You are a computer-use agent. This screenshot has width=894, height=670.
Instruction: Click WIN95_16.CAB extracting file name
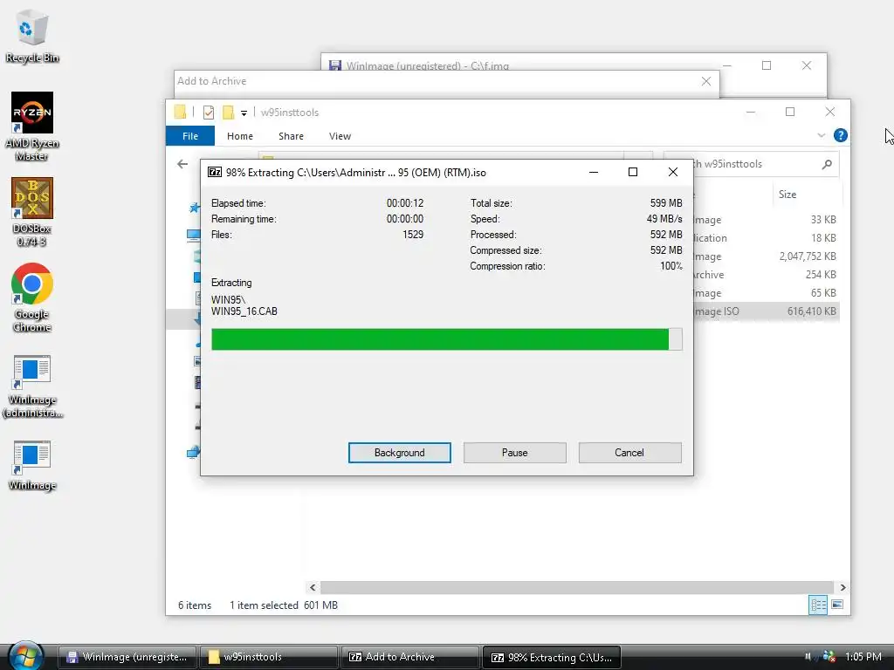244,311
